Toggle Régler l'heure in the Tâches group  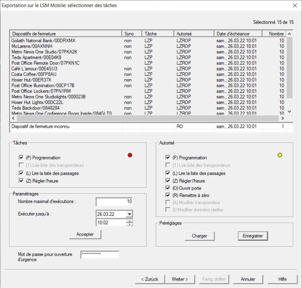tap(21, 181)
